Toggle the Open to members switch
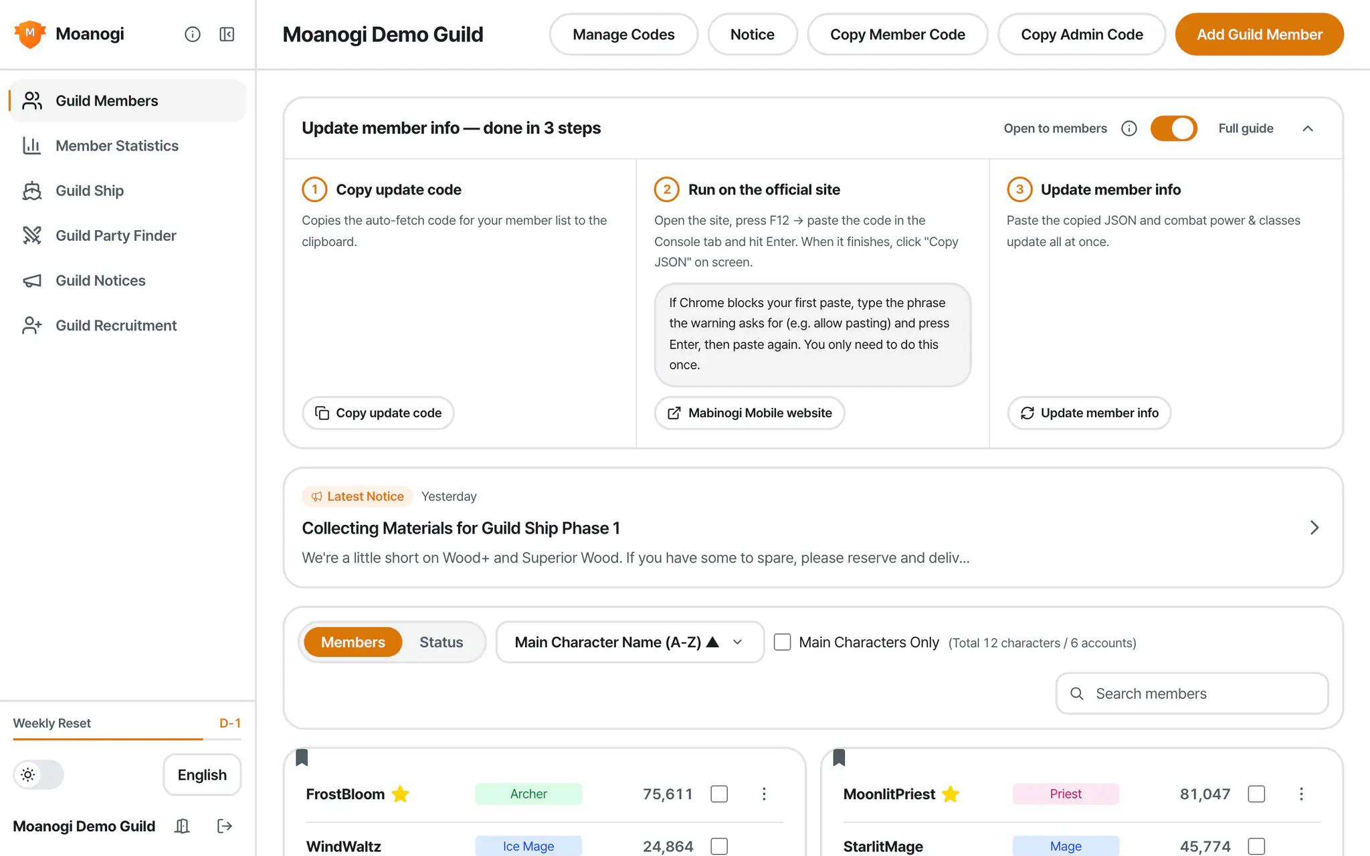Screen dimensions: 1370x856 1174,128
